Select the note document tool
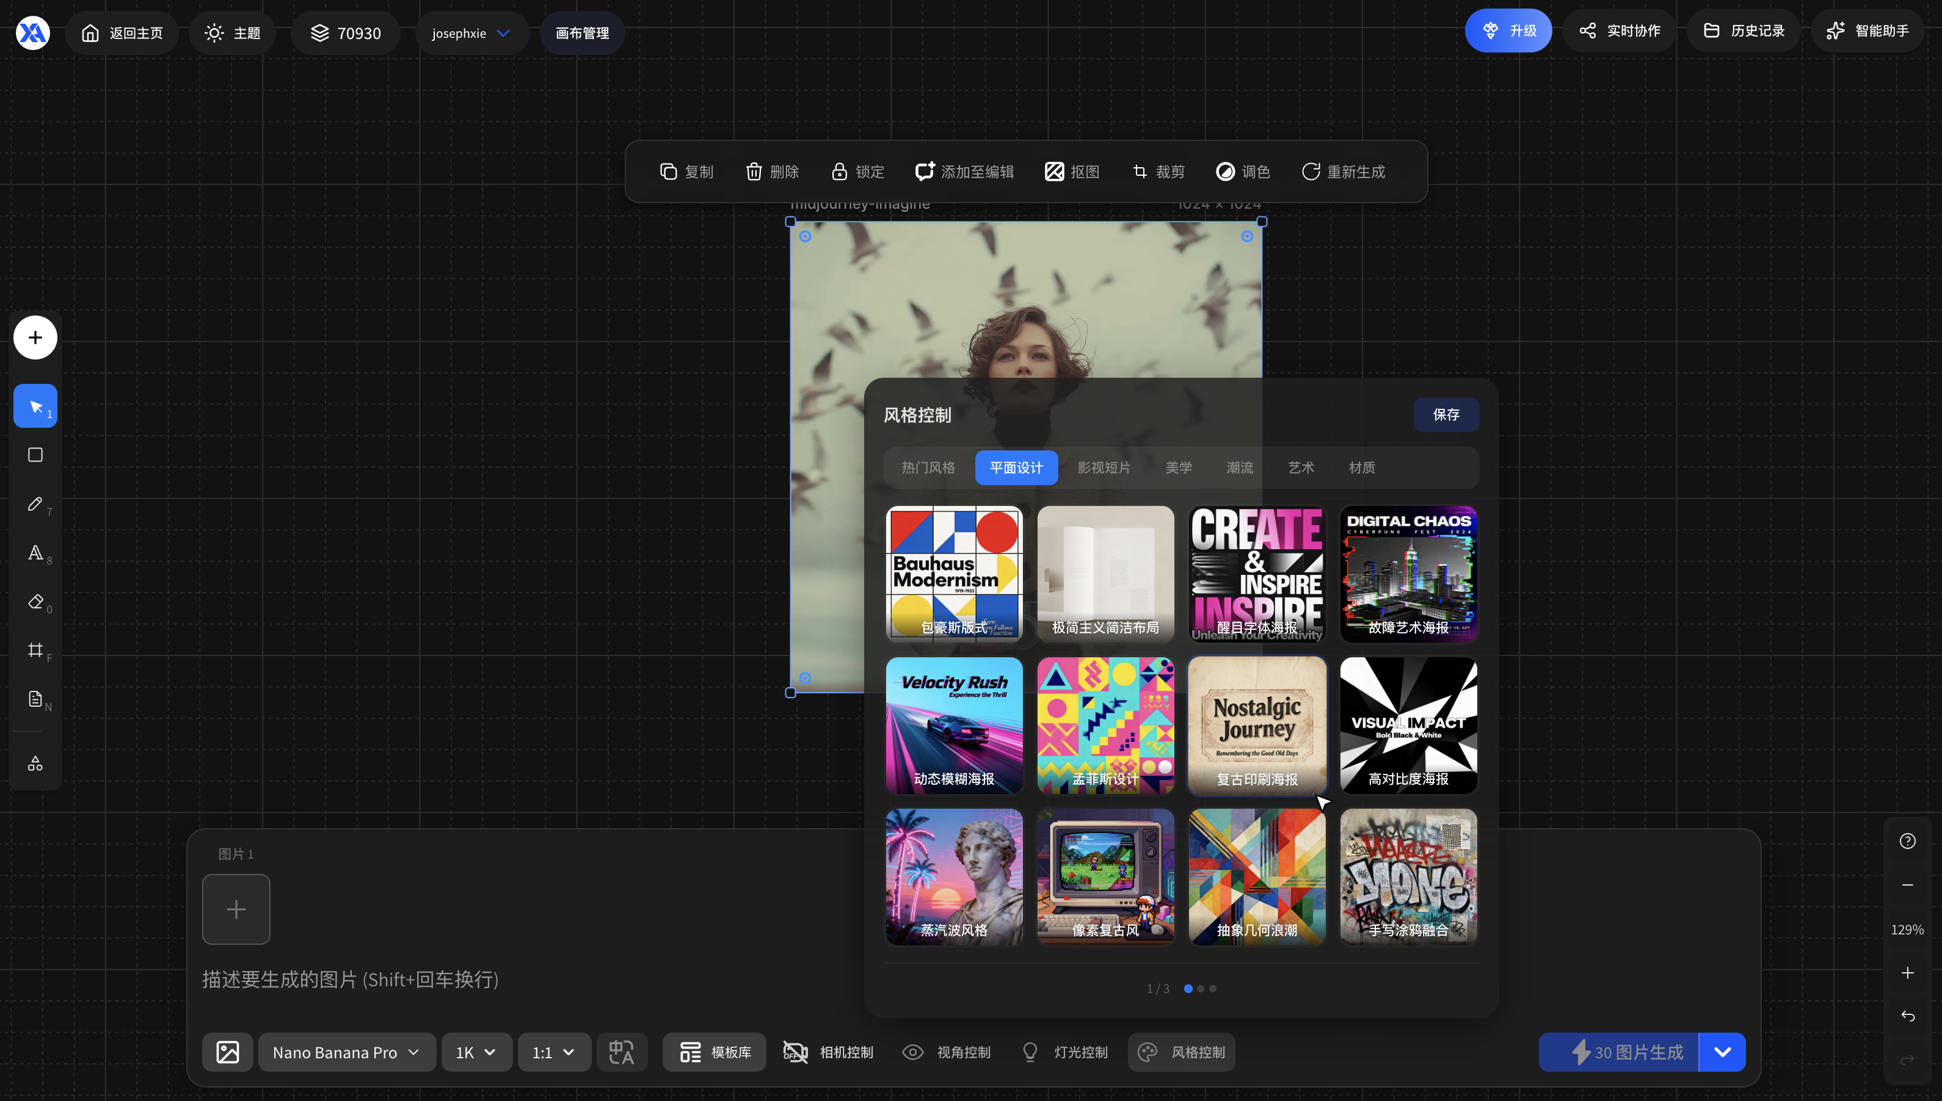Viewport: 1942px width, 1101px height. click(x=35, y=699)
